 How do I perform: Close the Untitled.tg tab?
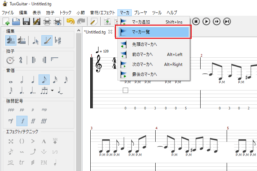pos(110,32)
